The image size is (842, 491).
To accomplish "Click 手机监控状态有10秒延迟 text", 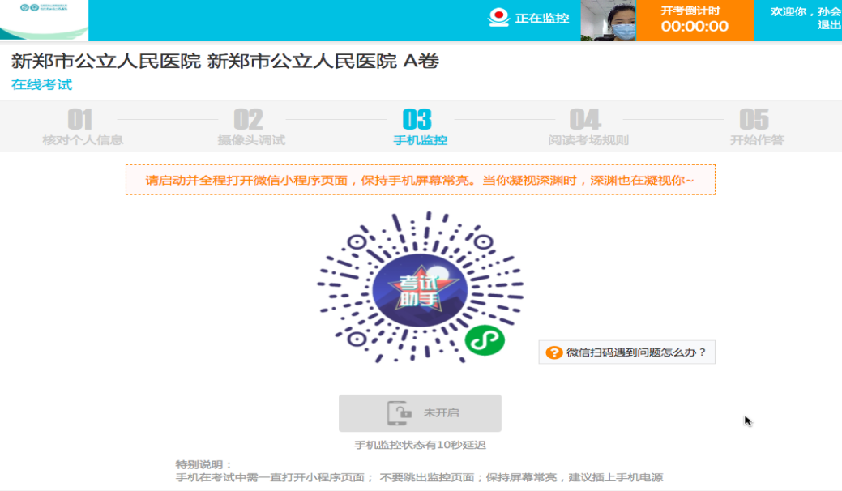I will click(x=420, y=445).
